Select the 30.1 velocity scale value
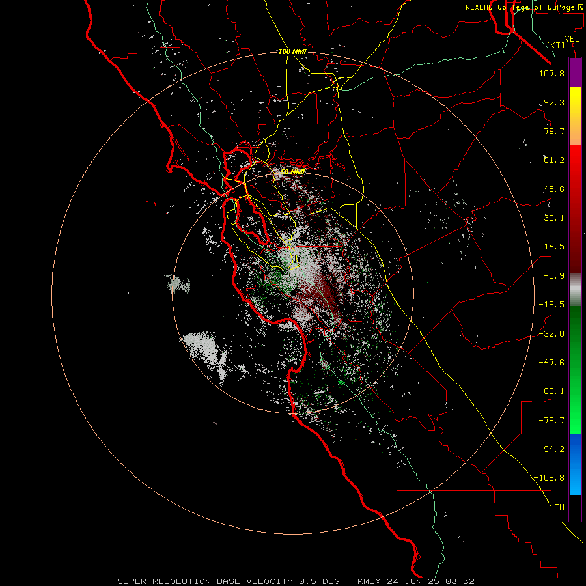This screenshot has width=586, height=586. point(554,218)
